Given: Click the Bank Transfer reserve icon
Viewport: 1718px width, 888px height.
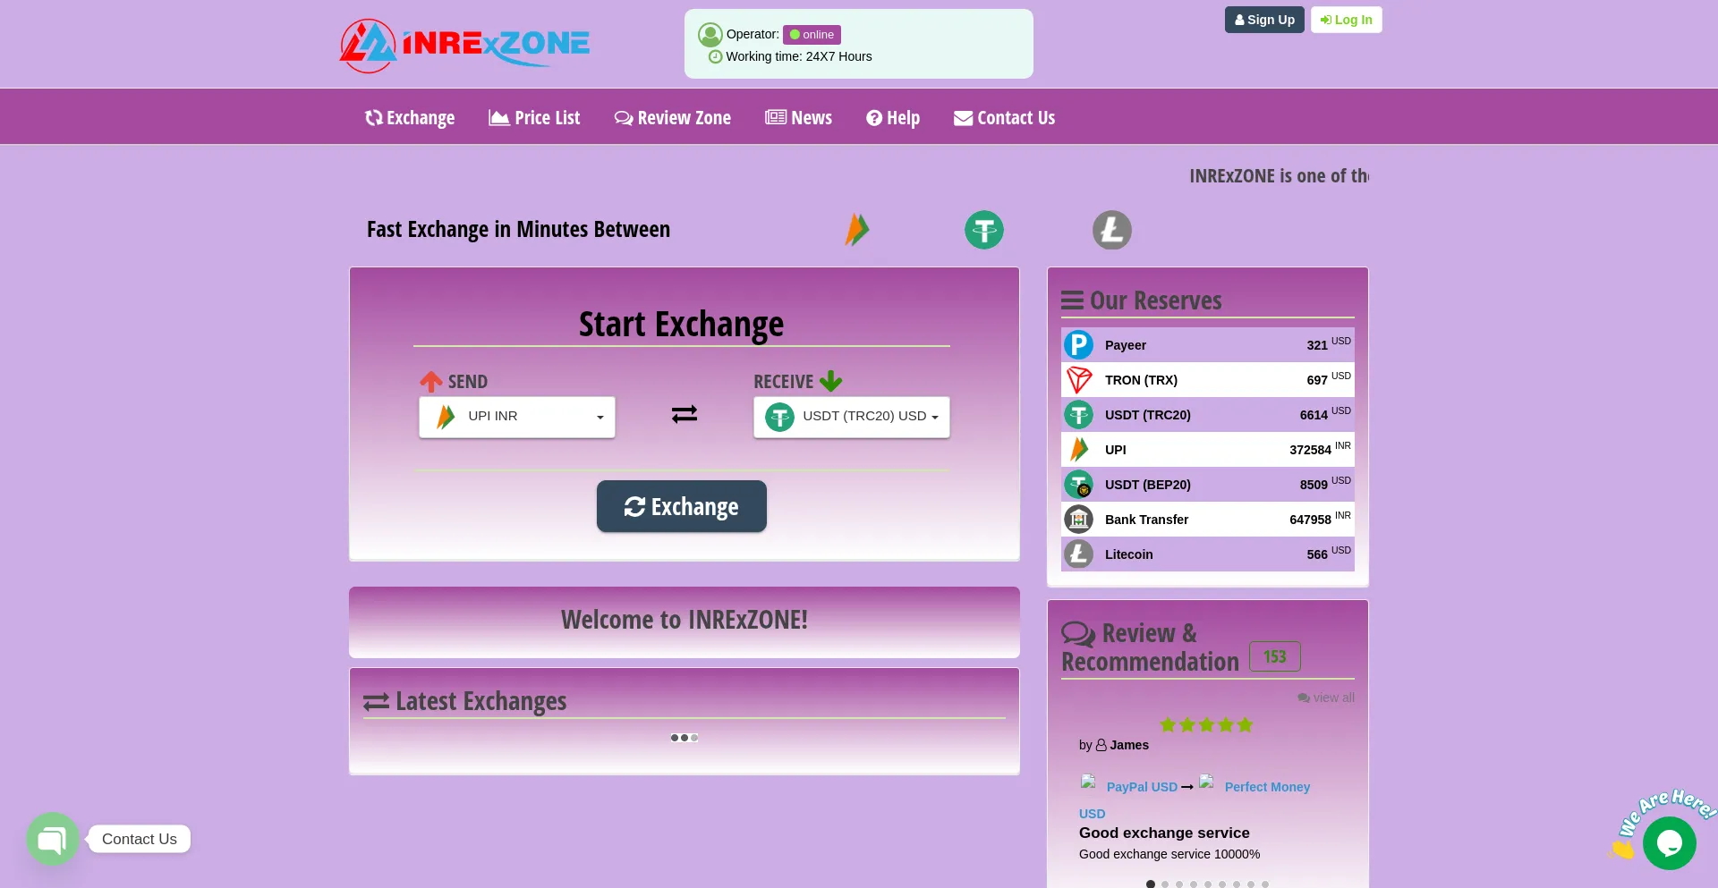Looking at the screenshot, I should 1078,519.
